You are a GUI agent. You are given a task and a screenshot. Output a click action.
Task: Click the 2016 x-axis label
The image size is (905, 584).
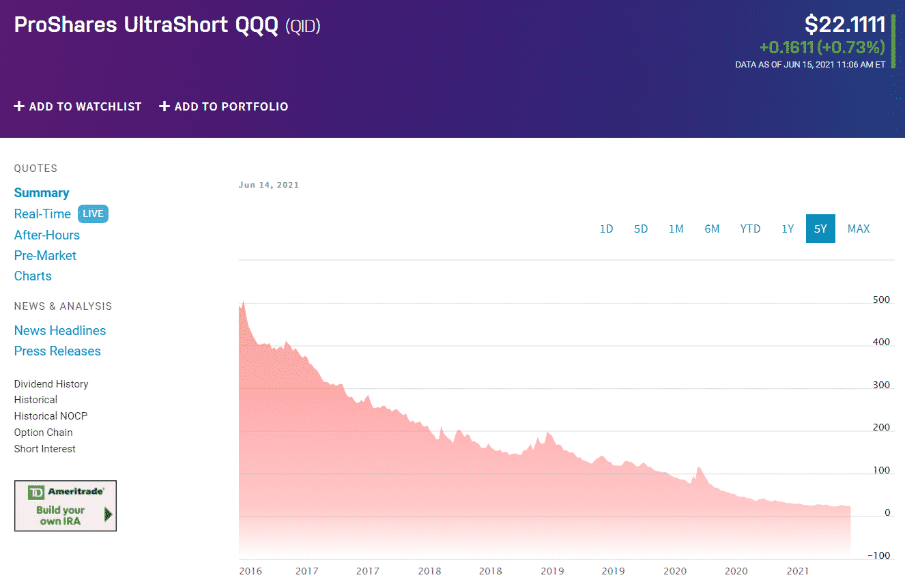tap(250, 571)
